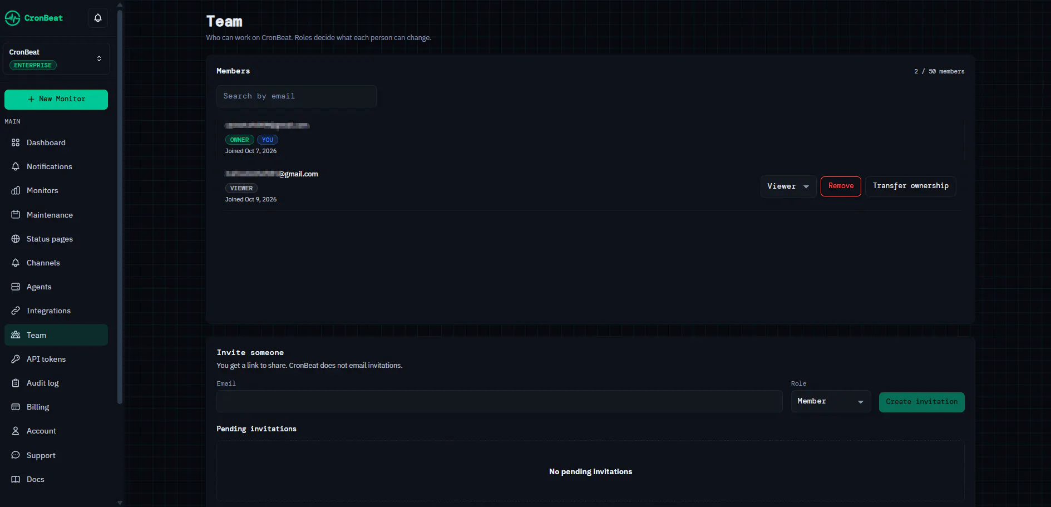Click the Monitors bar chart icon
The width and height of the screenshot is (1051, 507).
click(16, 190)
